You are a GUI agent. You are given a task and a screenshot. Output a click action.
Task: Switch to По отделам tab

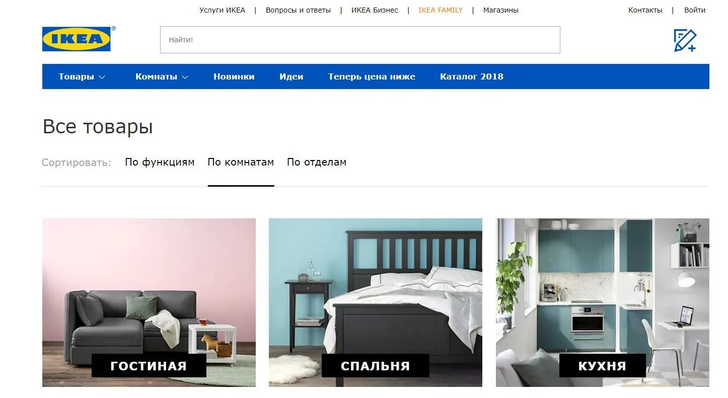tap(317, 163)
